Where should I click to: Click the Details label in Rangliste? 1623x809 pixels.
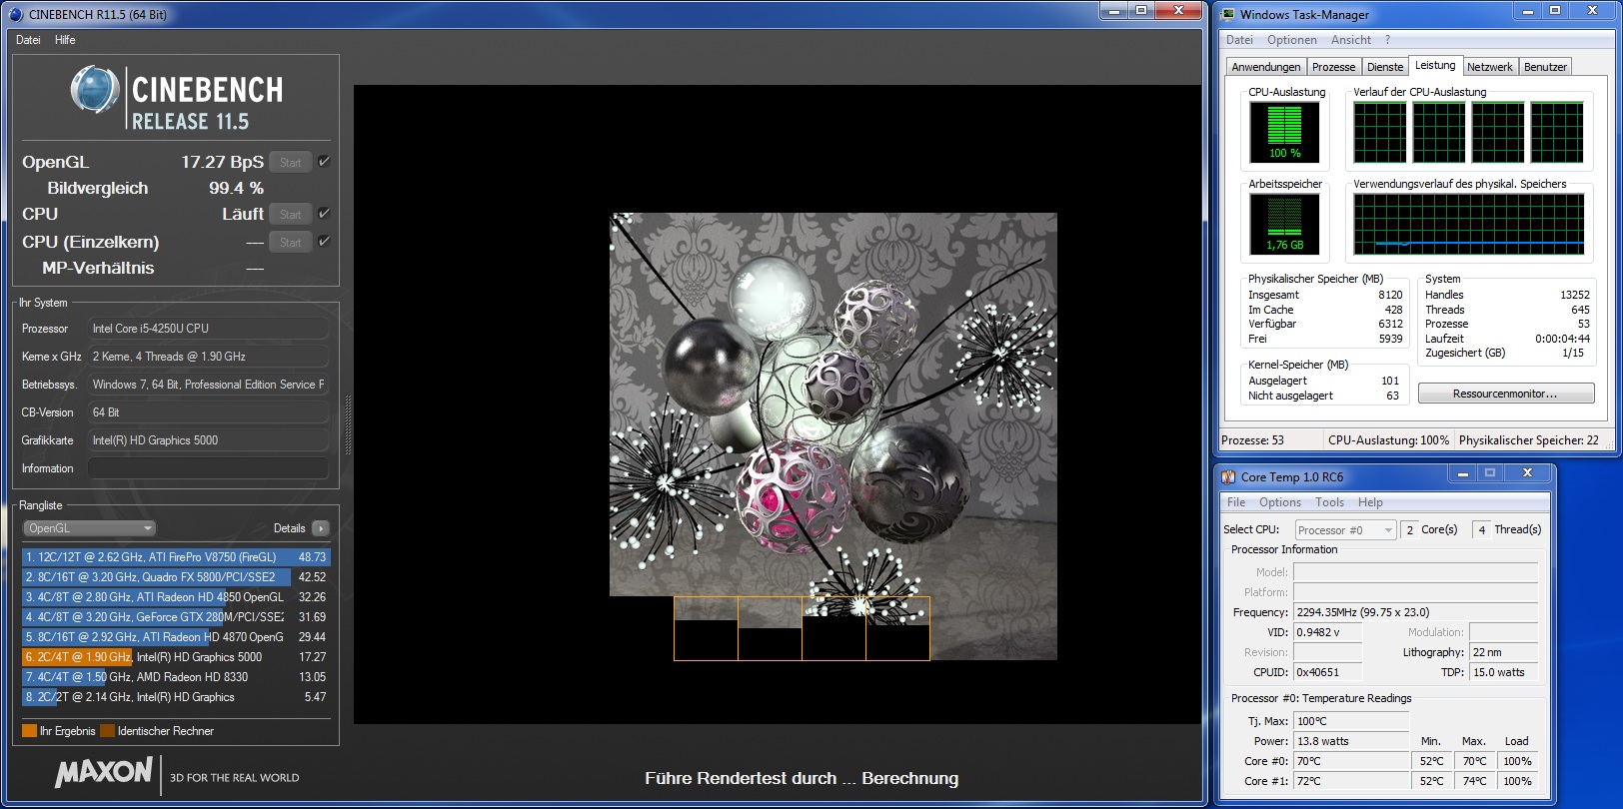(289, 528)
